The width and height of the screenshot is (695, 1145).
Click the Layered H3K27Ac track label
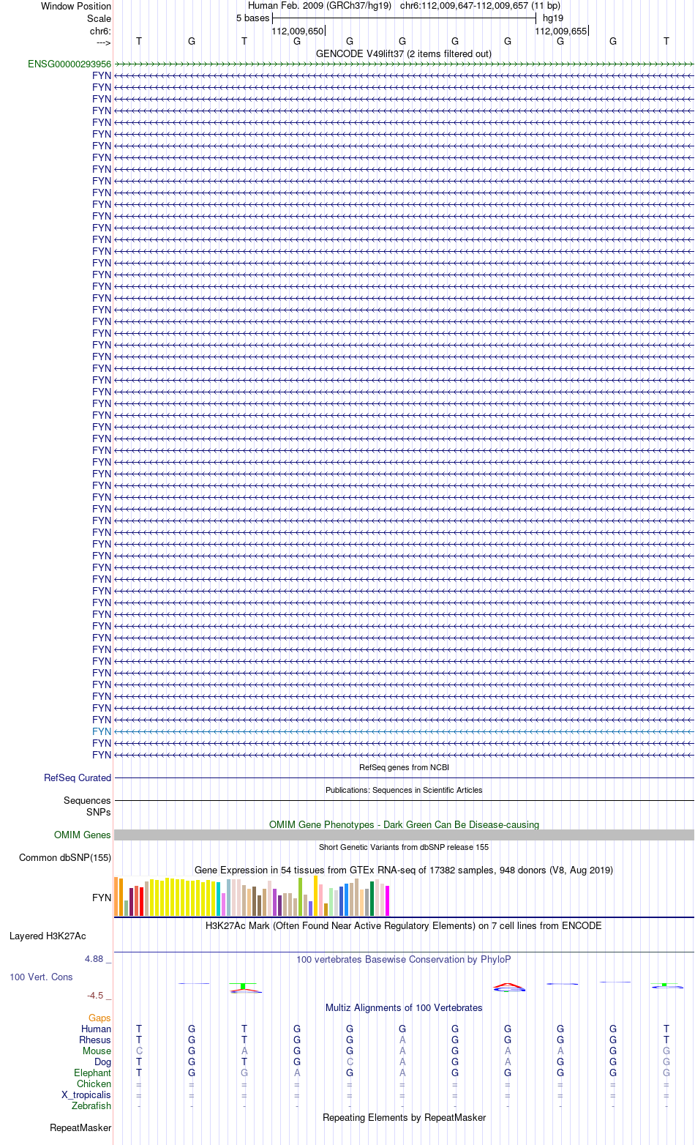point(48,936)
